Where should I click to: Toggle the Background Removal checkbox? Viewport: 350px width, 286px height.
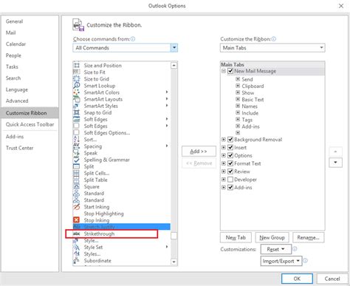(230, 140)
